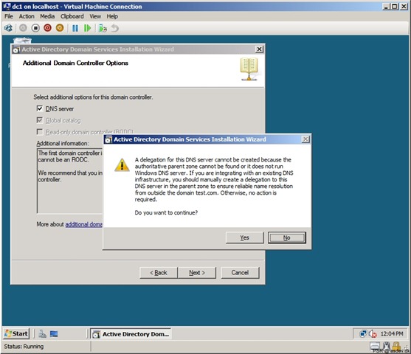Click the green Reset play icon

click(x=87, y=28)
